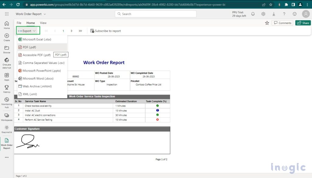The width and height of the screenshot is (312, 178).
Task: Open Browse in left sidebar
Action: pos(7,49)
